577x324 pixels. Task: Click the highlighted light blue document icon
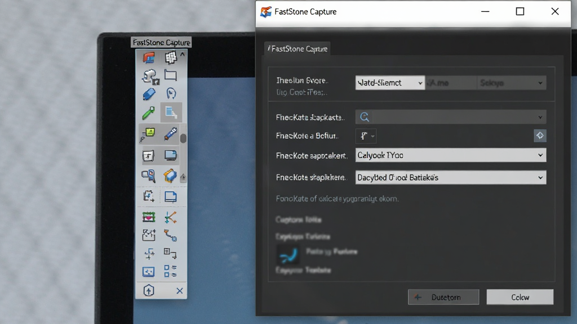coord(171,112)
